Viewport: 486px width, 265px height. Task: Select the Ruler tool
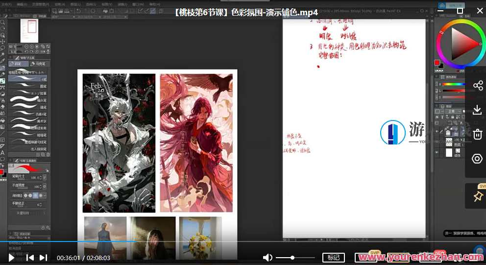[2, 146]
